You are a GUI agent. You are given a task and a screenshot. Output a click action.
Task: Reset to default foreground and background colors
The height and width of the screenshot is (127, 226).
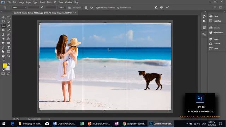(3, 70)
